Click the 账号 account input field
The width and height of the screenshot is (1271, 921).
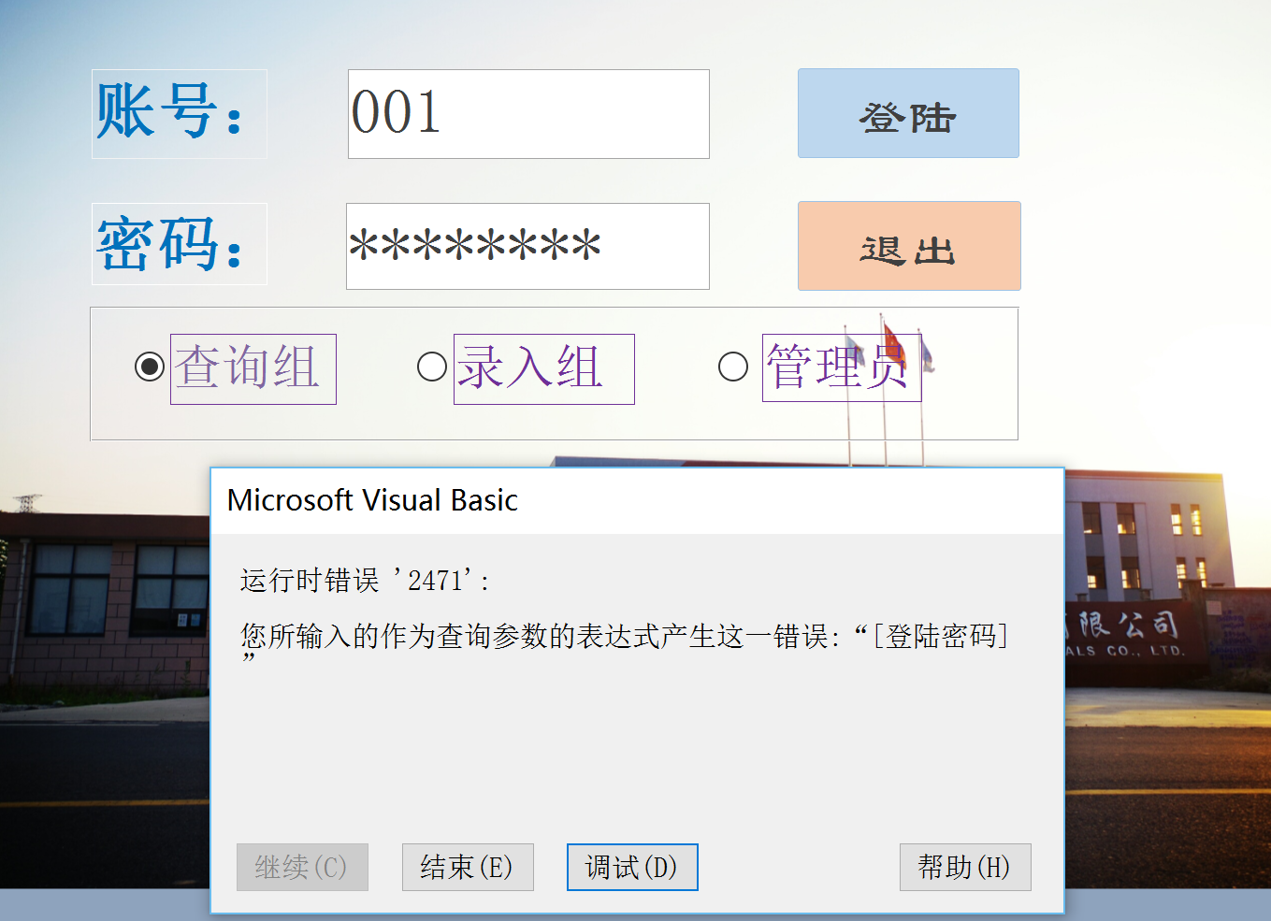(527, 114)
